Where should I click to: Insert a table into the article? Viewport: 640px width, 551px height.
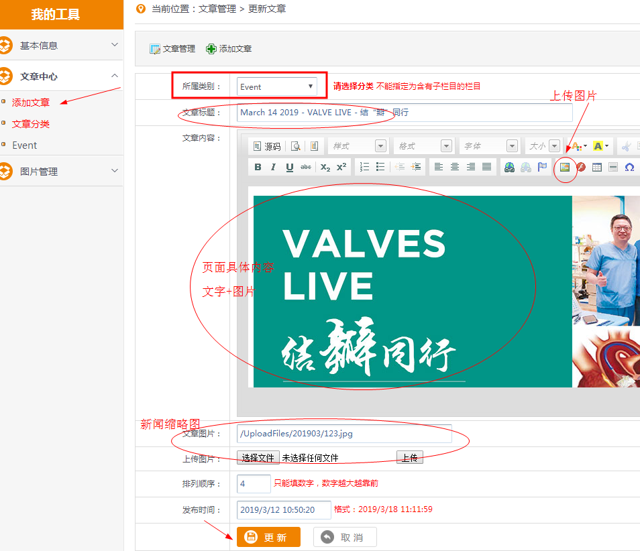[x=597, y=167]
